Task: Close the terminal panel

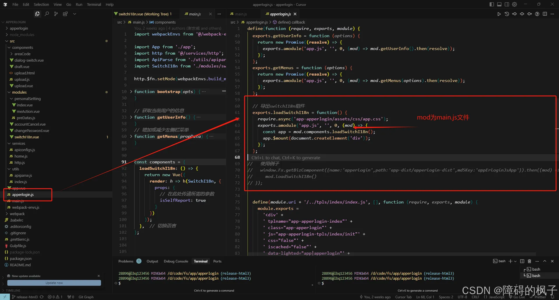Action: point(552,261)
